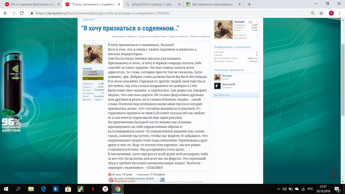Click "Отметить как непрочитанное" link
The image size is (345, 194).
[153, 36]
